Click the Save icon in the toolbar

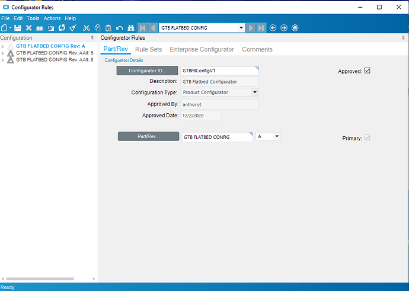pyautogui.click(x=18, y=28)
